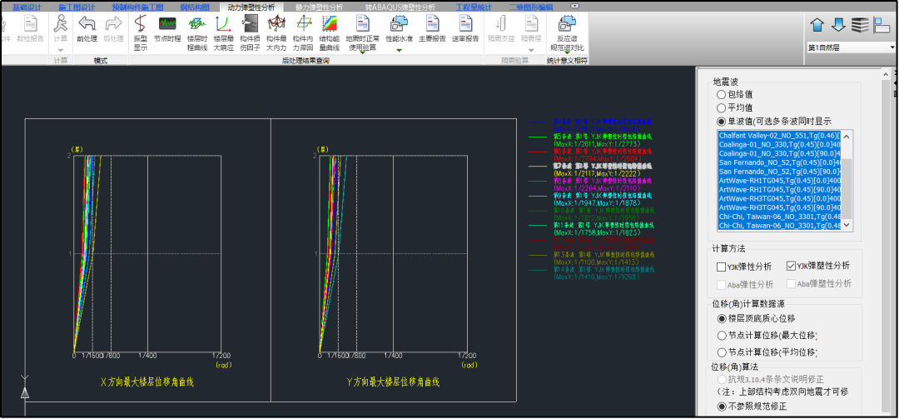Select 节点计算位移(平均位移) radio option

(721, 352)
